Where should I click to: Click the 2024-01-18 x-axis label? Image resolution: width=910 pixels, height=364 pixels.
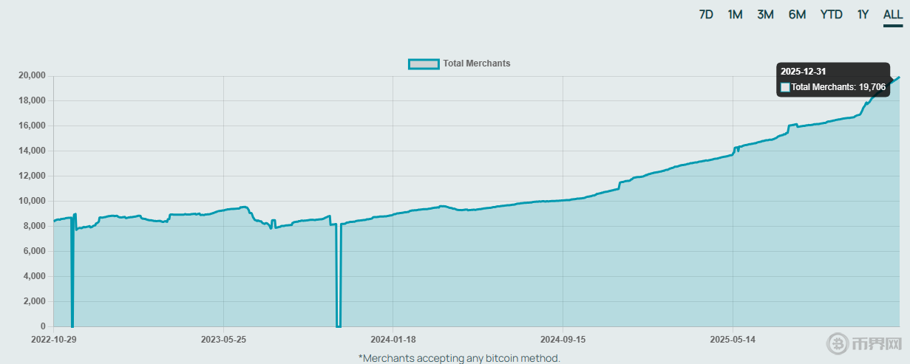tap(393, 340)
